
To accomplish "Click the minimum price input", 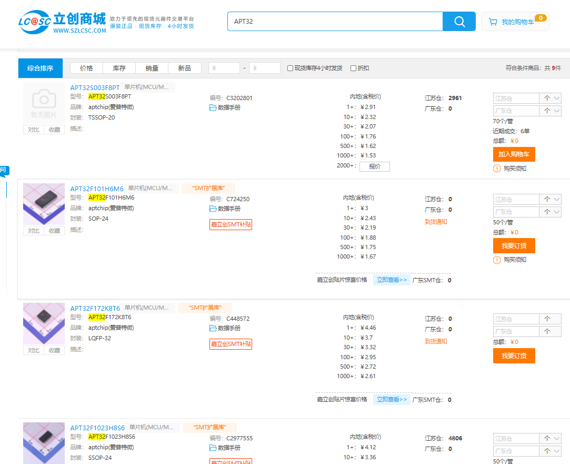I will (224, 68).
